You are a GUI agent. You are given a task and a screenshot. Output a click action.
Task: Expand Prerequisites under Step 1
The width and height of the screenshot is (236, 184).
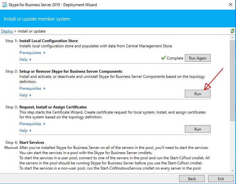32,53
